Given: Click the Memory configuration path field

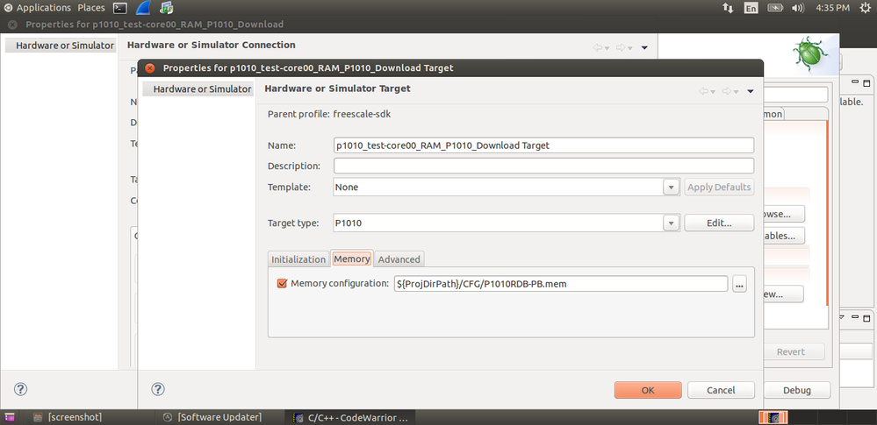Looking at the screenshot, I should click(x=561, y=284).
